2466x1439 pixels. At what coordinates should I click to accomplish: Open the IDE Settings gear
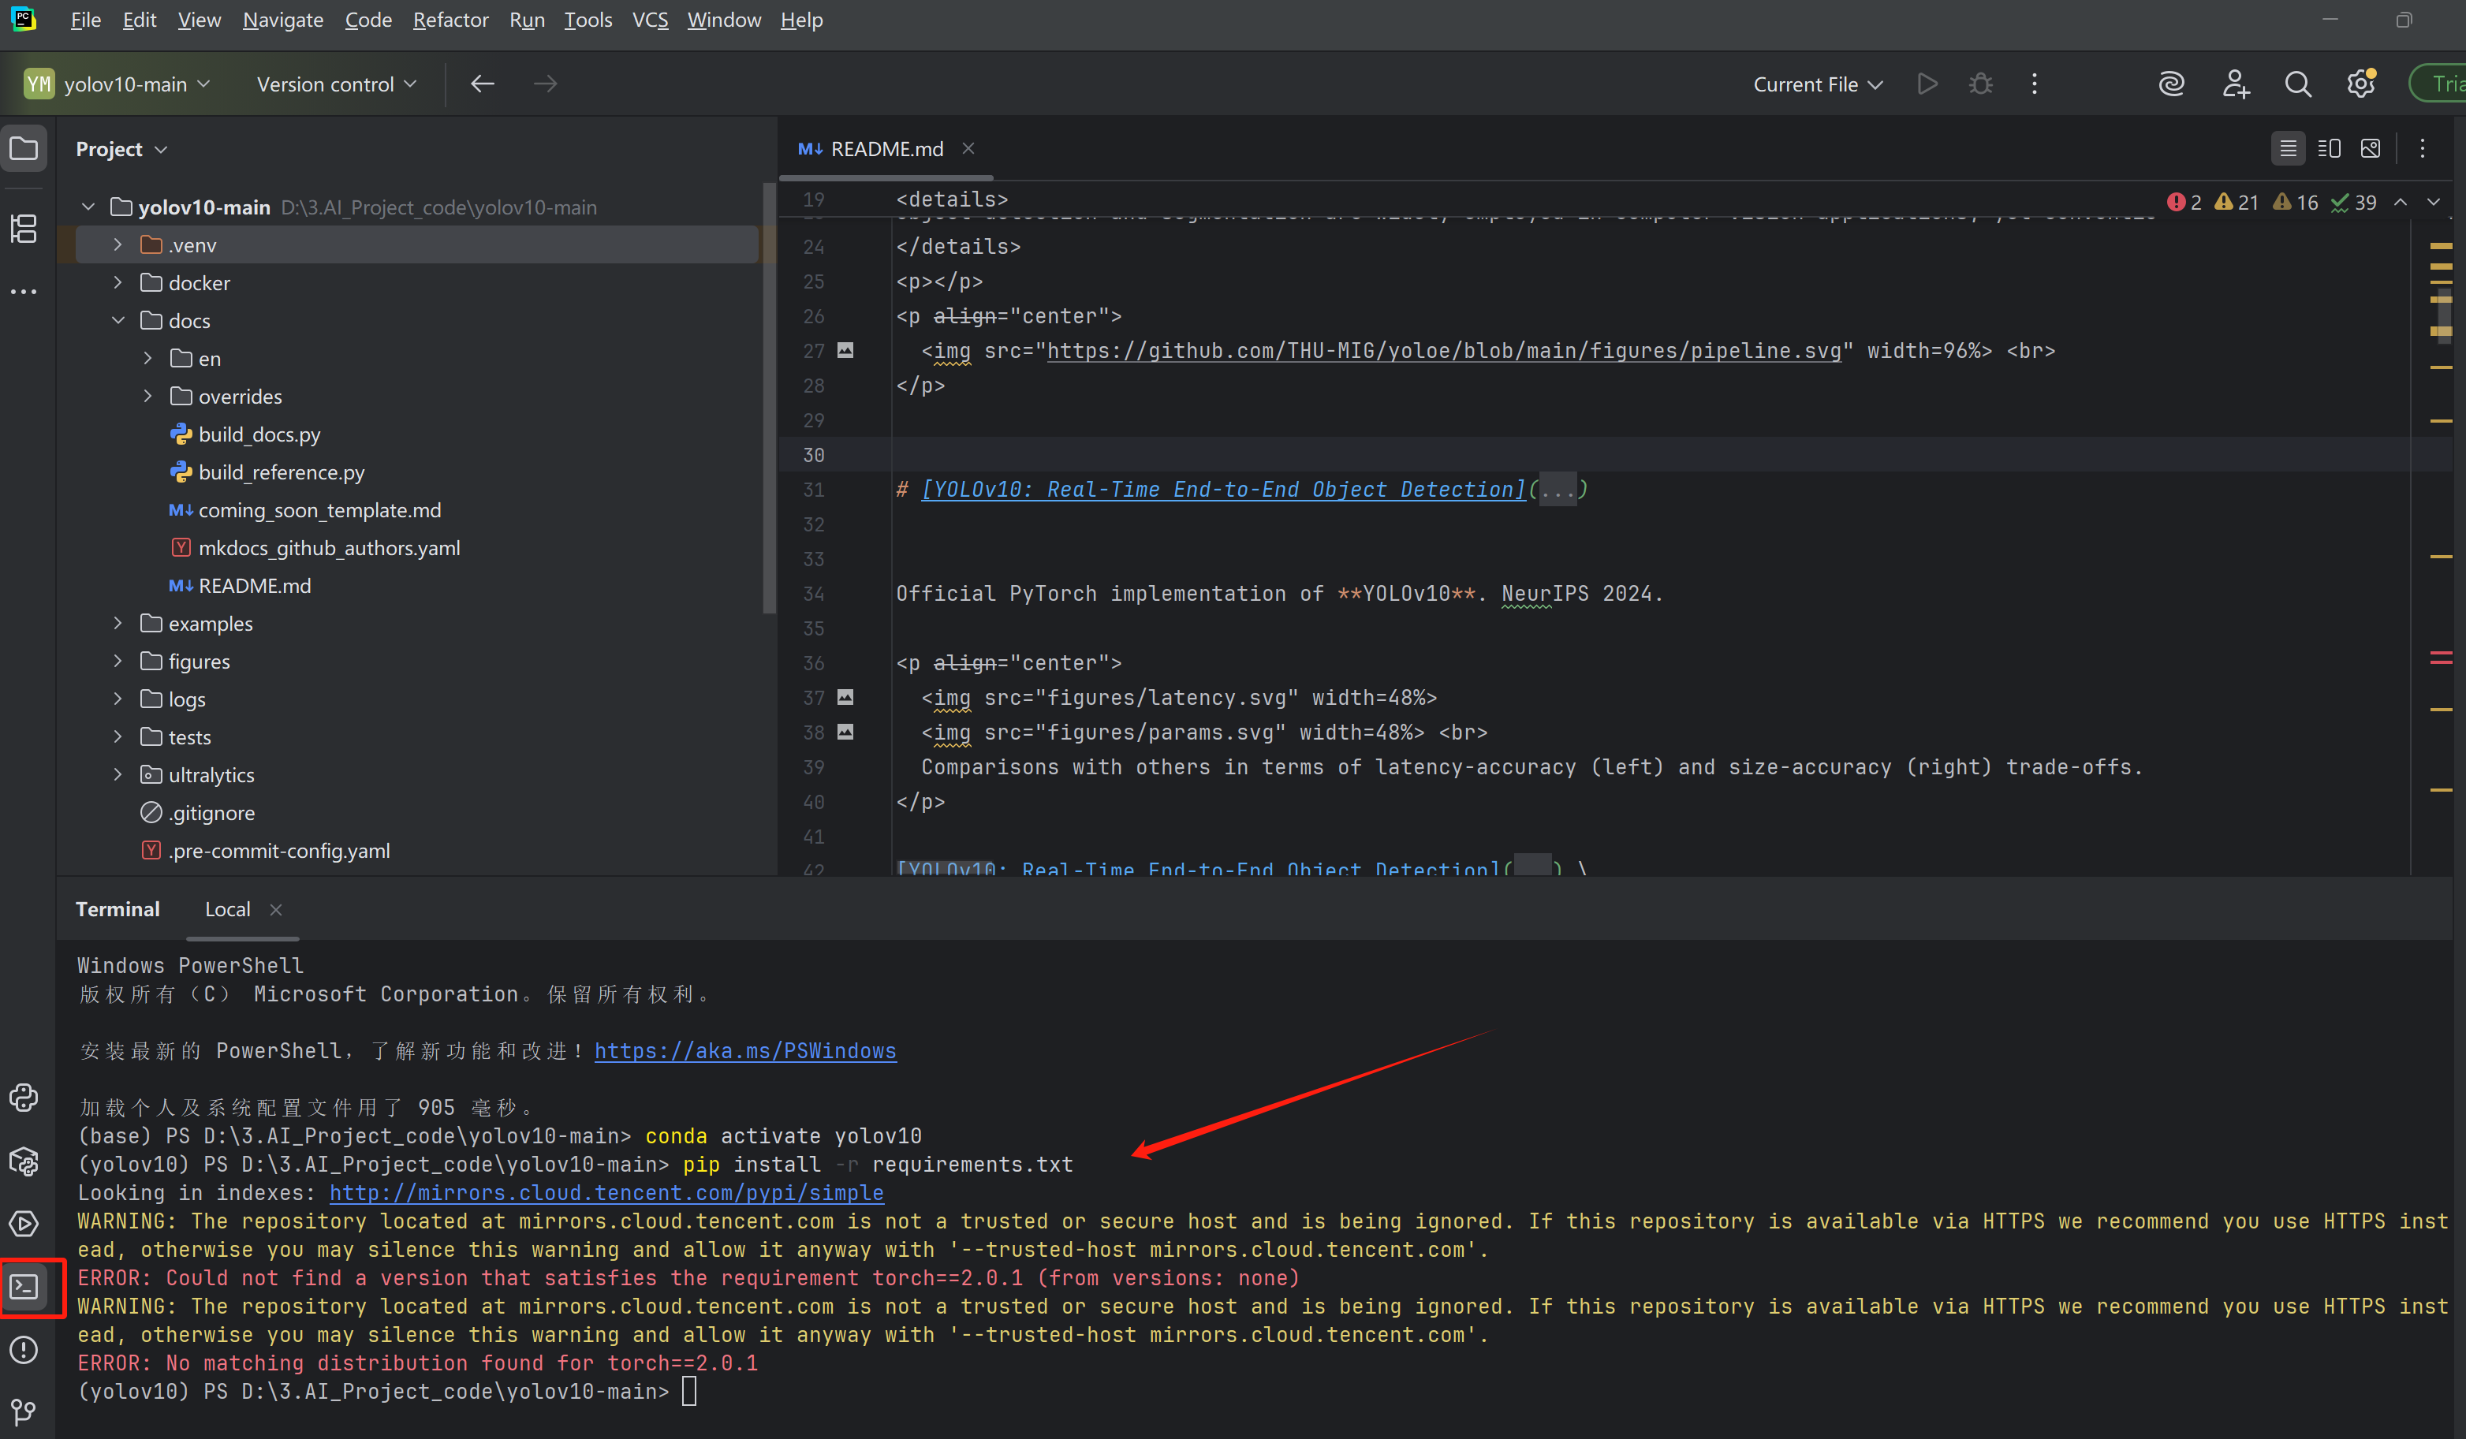pos(2360,83)
